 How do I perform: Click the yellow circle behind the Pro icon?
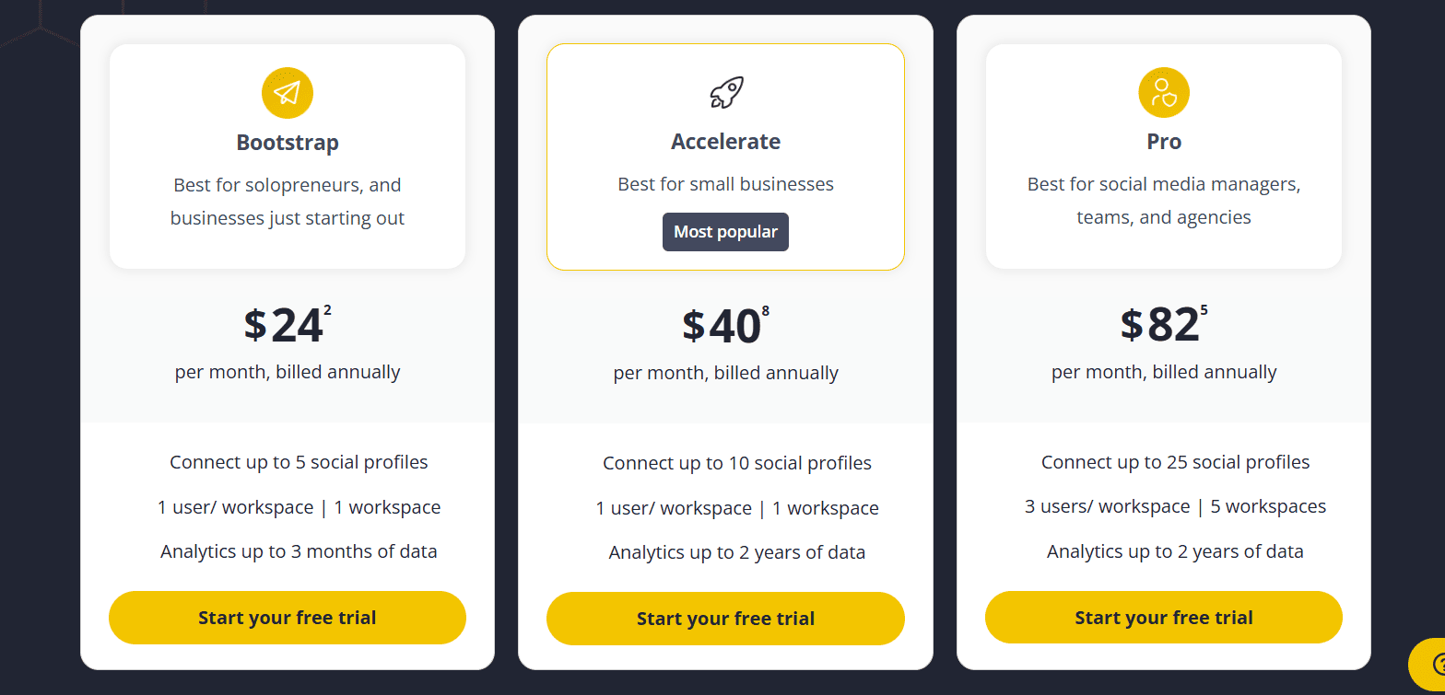coord(1163,92)
